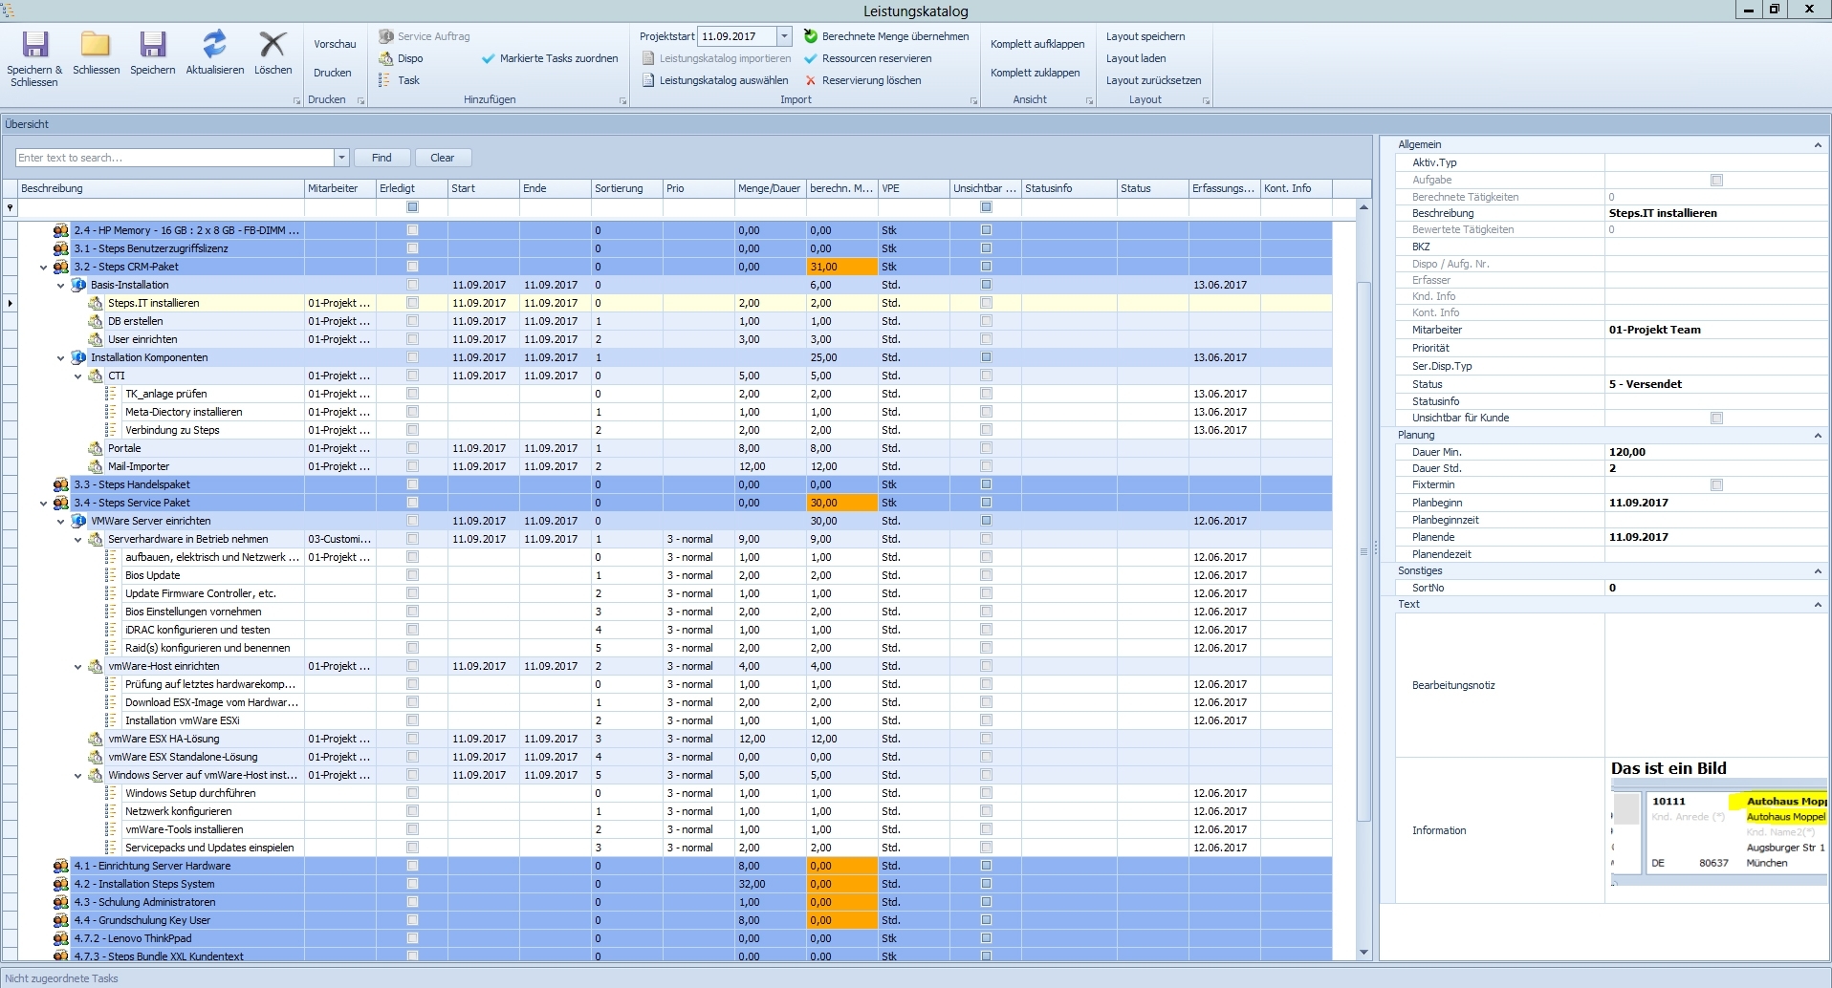Image resolution: width=1832 pixels, height=988 pixels.
Task: Open the Projektstart date dropdown
Action: point(784,36)
